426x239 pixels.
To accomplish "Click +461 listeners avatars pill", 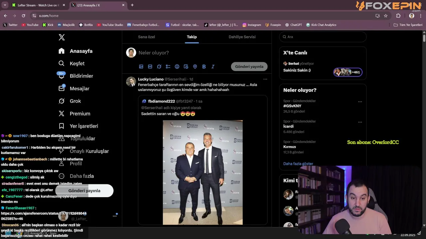I will point(348,72).
